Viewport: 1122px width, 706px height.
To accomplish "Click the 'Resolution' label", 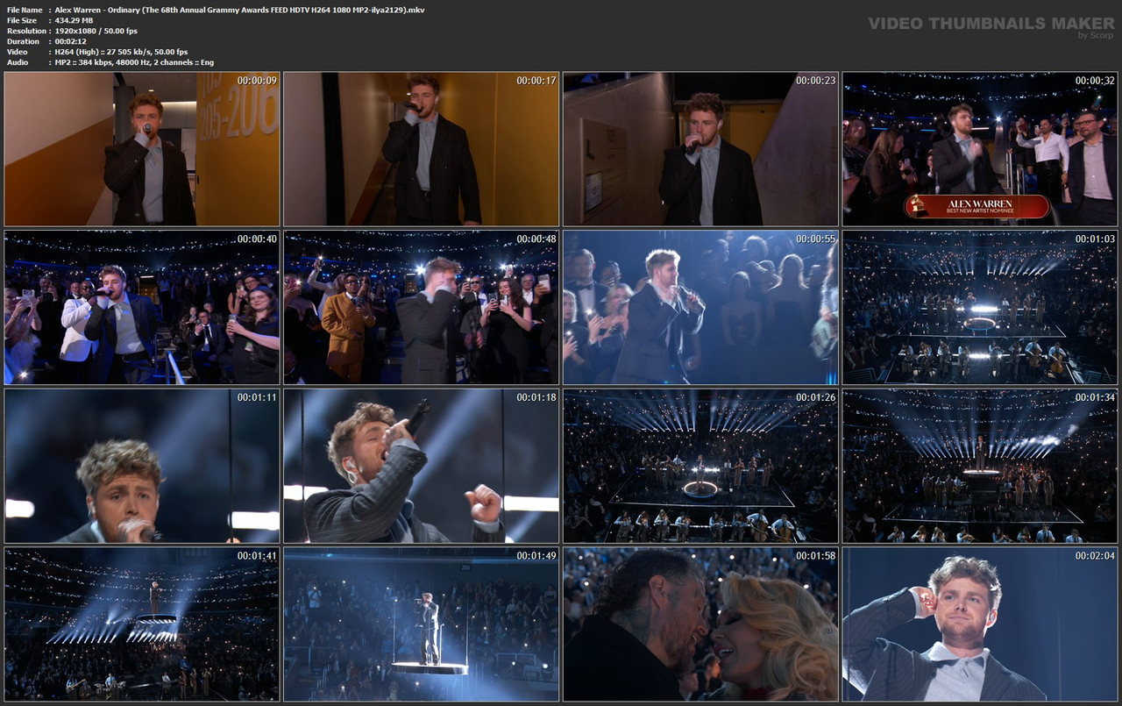I will [26, 31].
